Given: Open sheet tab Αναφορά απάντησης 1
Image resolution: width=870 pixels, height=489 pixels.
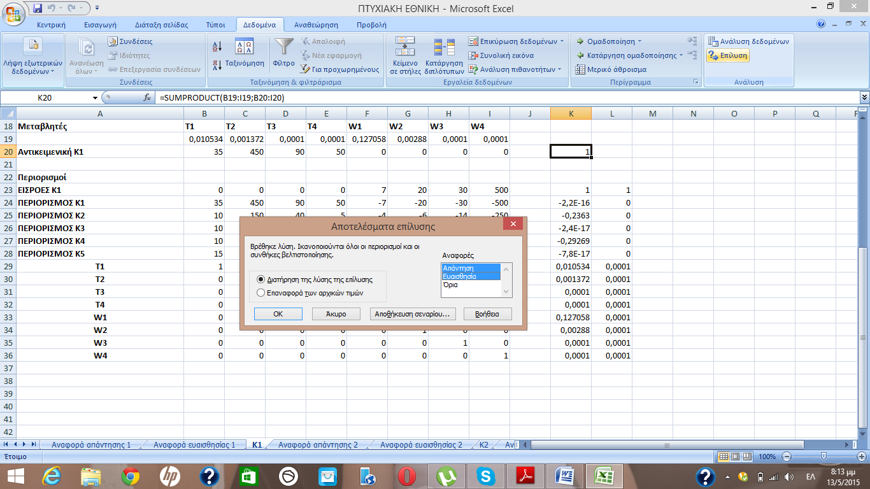Looking at the screenshot, I should coord(91,444).
